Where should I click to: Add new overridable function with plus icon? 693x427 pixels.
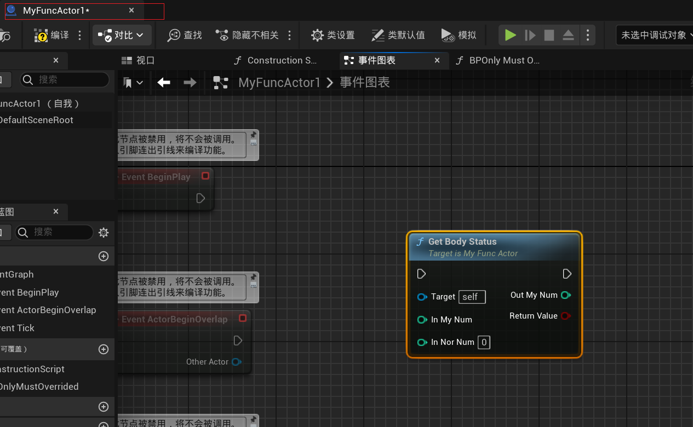click(x=103, y=349)
